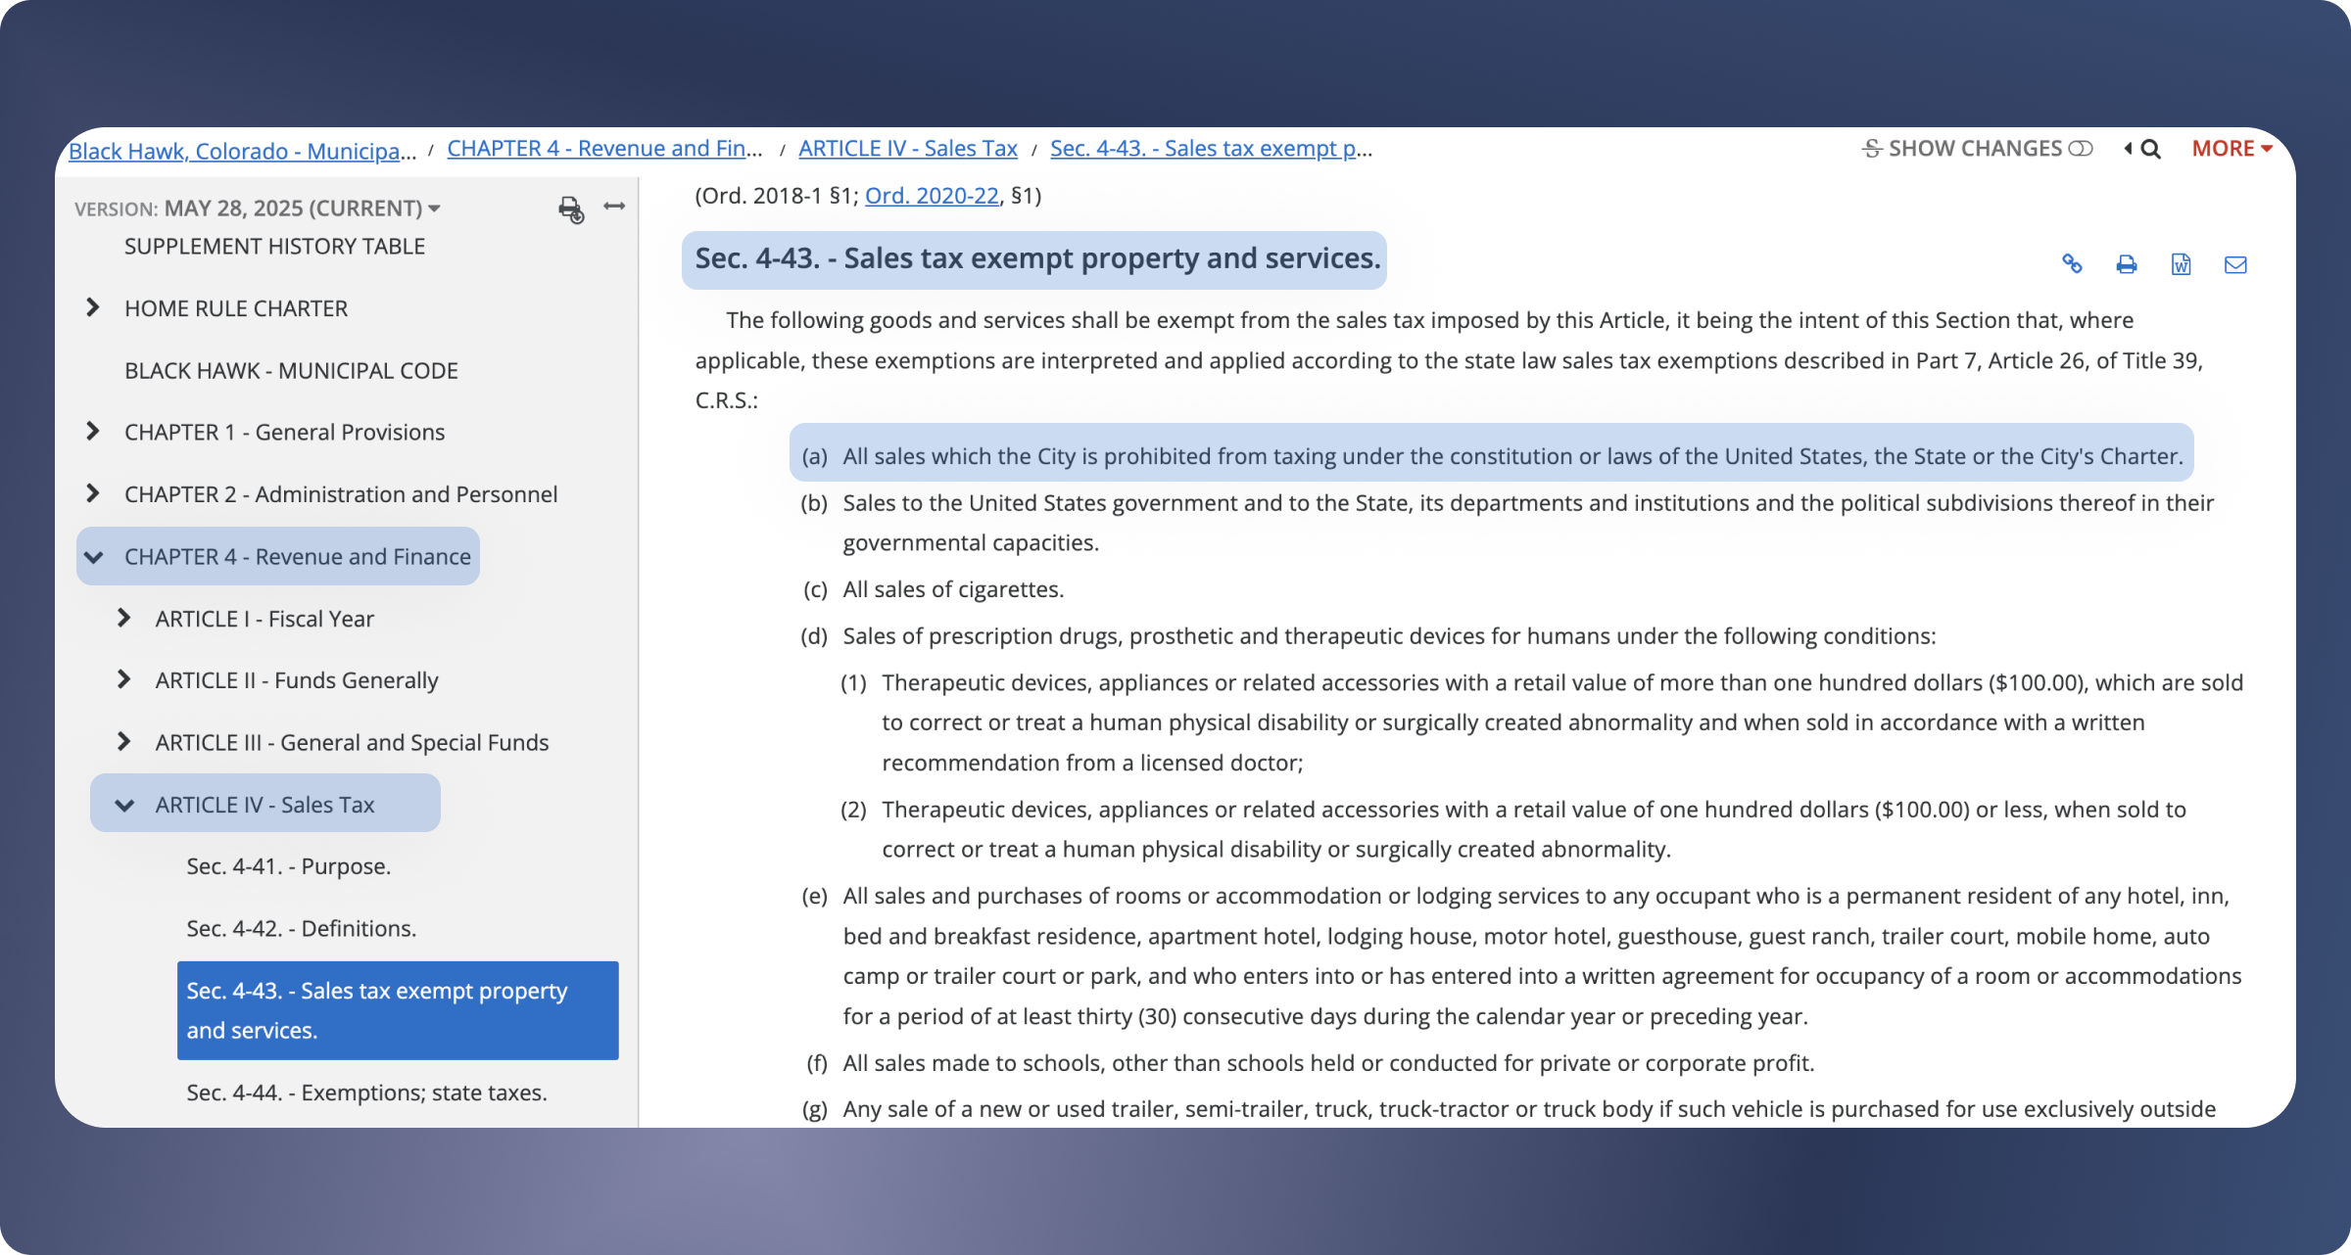Click Sec. 4-43 breadcrumb link
The image size is (2351, 1255).
click(x=1211, y=149)
